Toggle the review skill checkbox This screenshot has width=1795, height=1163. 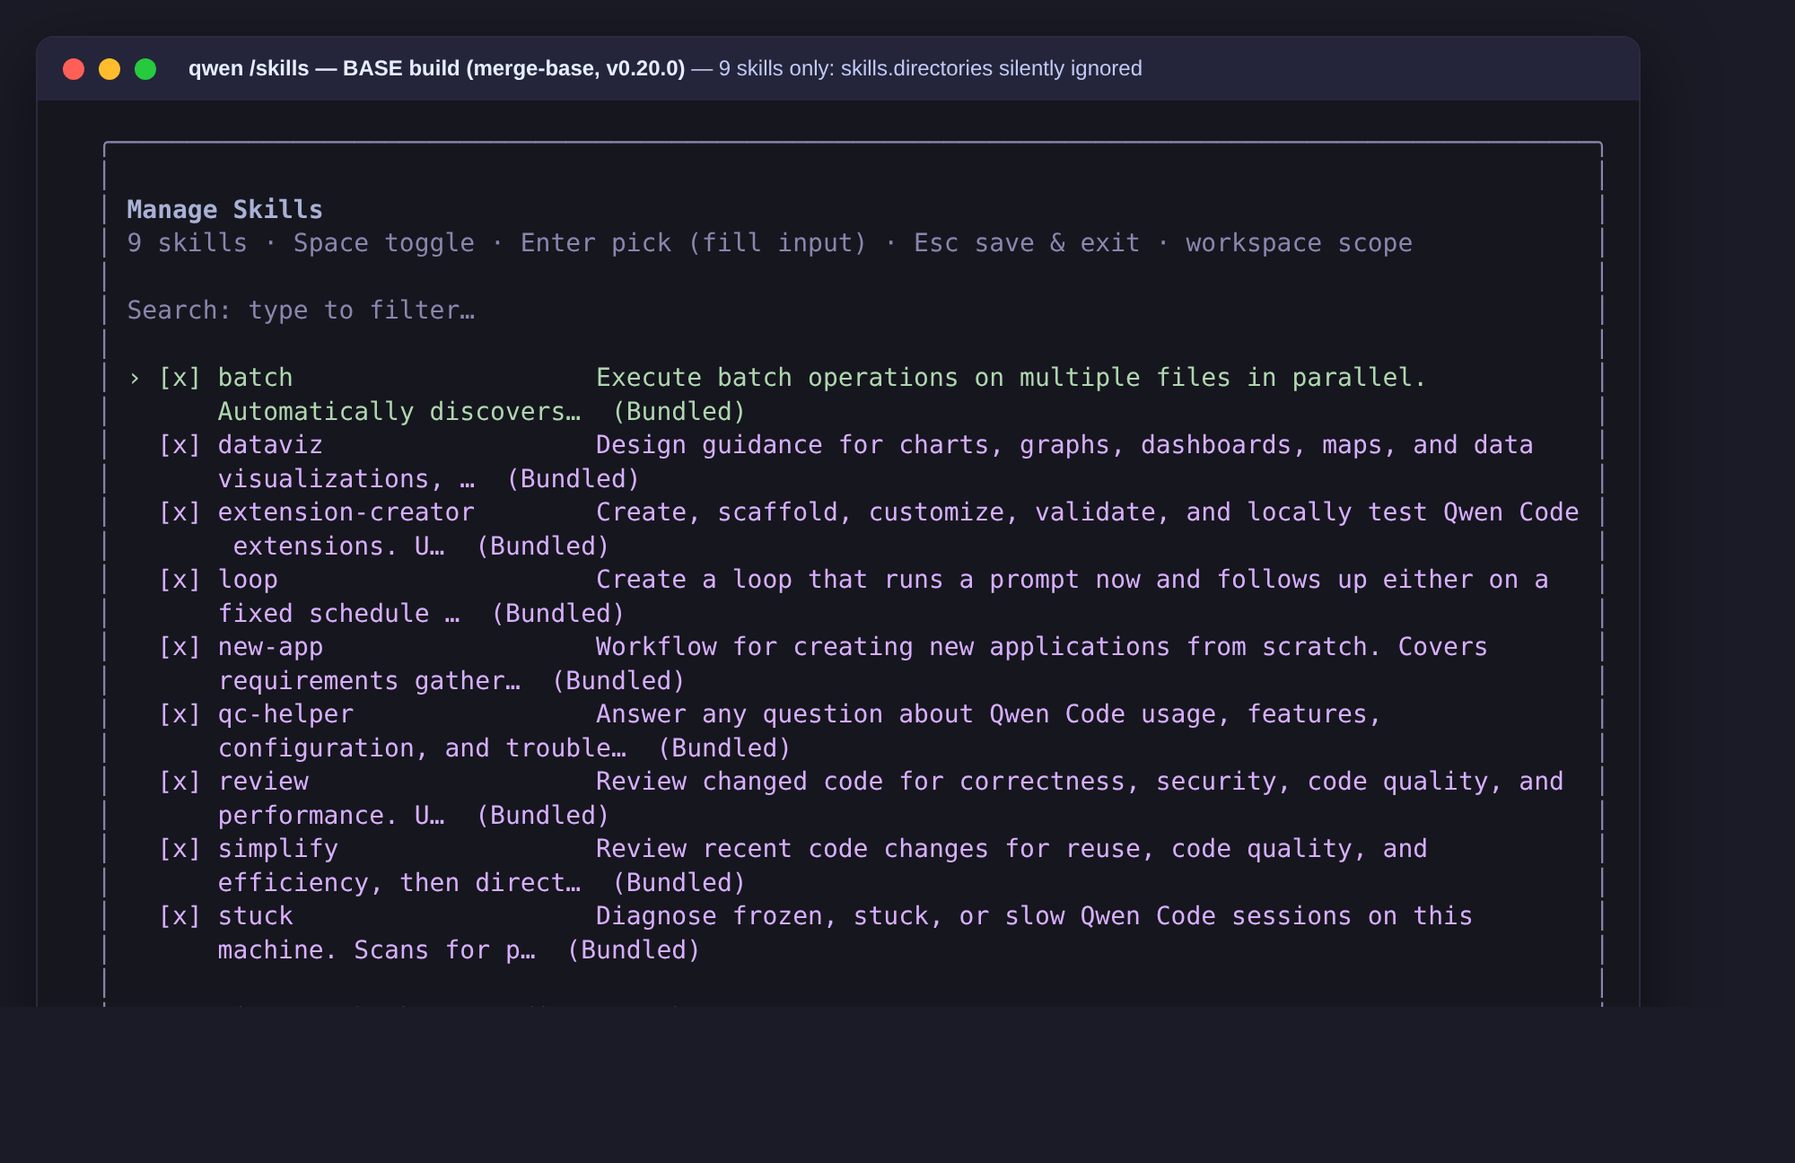(179, 782)
